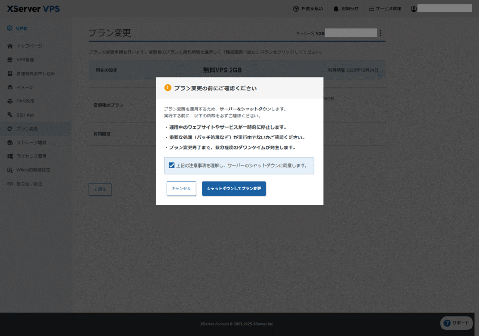Uncheck the shutdown agreement checkbox
This screenshot has height=336, width=479.
point(172,165)
